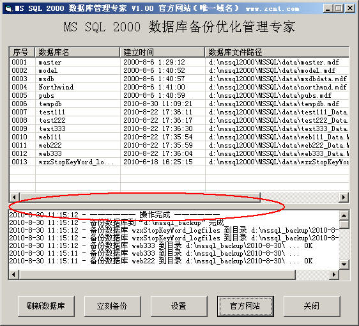
Task: Click log panel scroll left arrow
Action: pyautogui.click(x=14, y=274)
